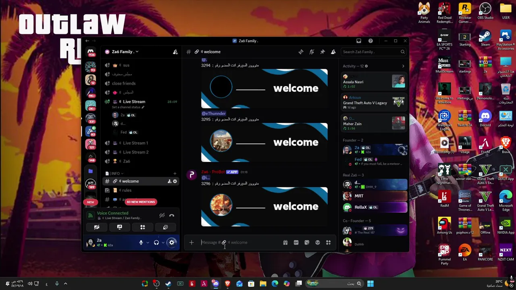516x290 pixels.
Task: Open sticker picker in message bar
Action: (307, 242)
